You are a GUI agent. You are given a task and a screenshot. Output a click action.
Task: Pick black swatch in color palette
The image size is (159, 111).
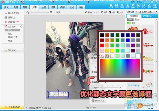(103, 35)
